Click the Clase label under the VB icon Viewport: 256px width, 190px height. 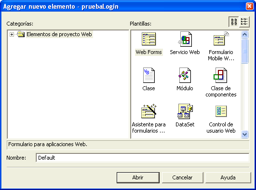pos(149,88)
